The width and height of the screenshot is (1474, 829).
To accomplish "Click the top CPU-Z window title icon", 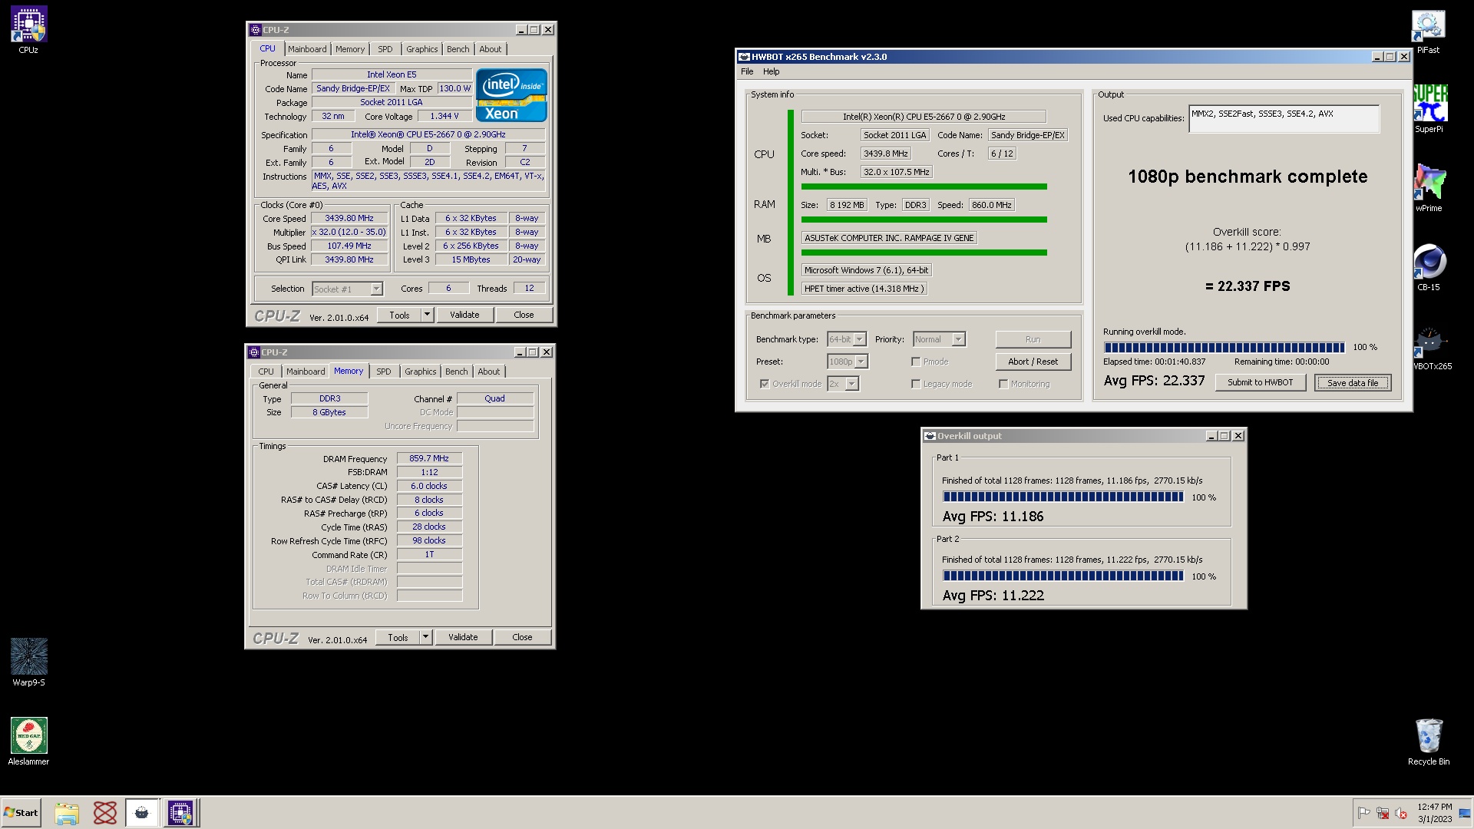I will tap(256, 30).
